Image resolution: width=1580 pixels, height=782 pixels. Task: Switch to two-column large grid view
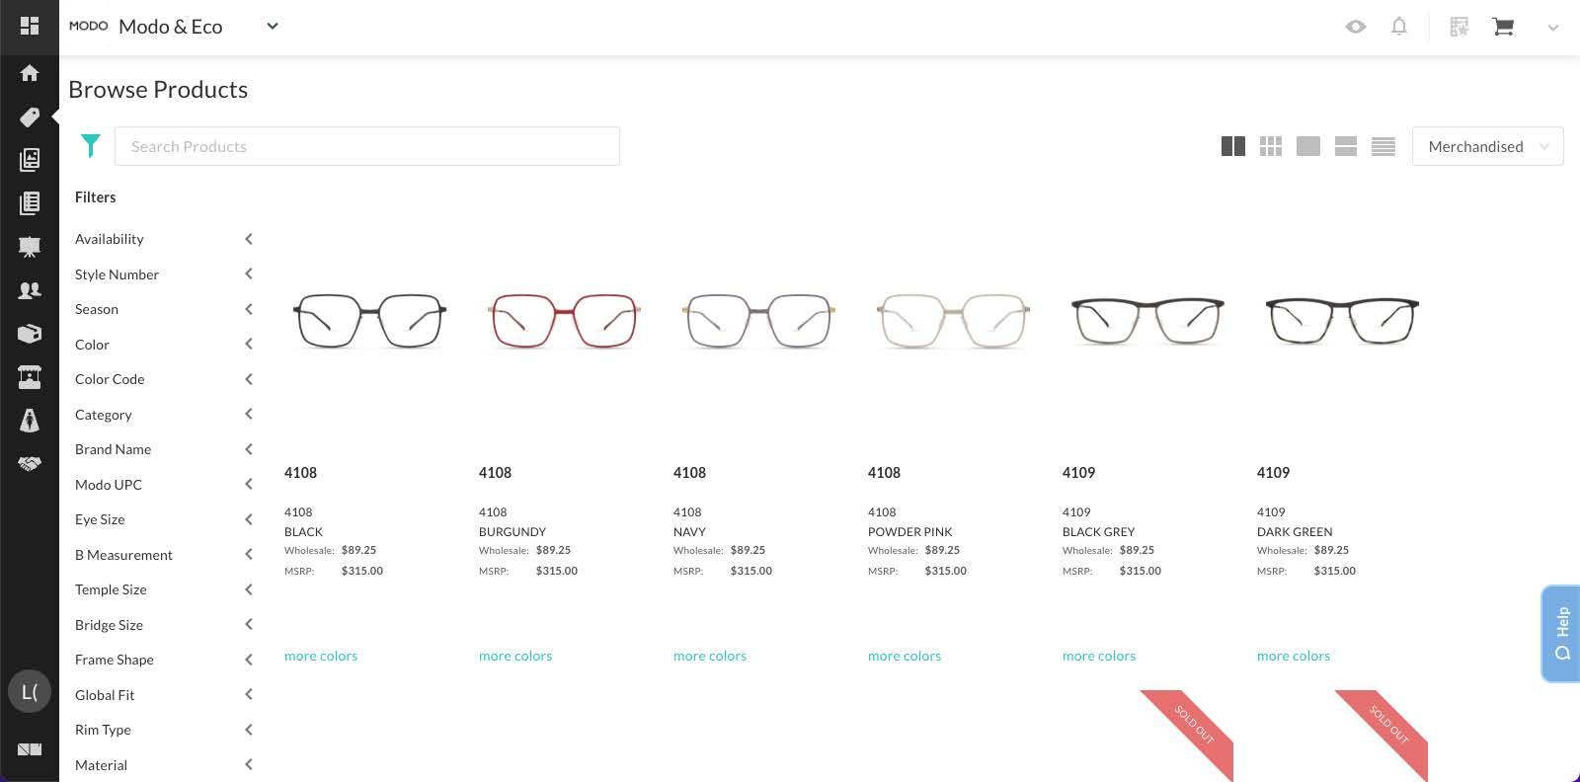(x=1233, y=146)
